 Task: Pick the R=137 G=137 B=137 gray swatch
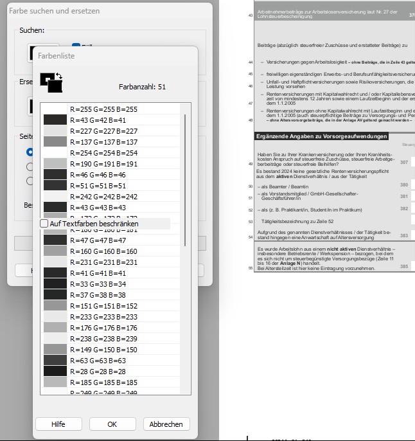(55, 141)
